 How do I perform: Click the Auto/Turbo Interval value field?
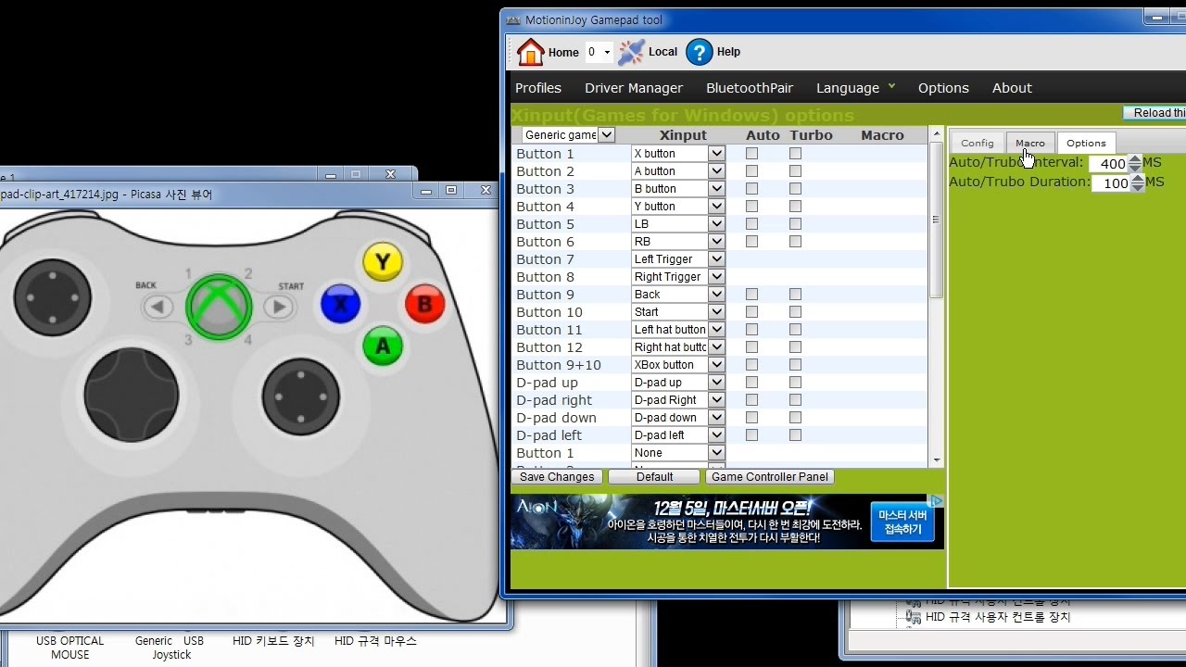(x=1109, y=164)
